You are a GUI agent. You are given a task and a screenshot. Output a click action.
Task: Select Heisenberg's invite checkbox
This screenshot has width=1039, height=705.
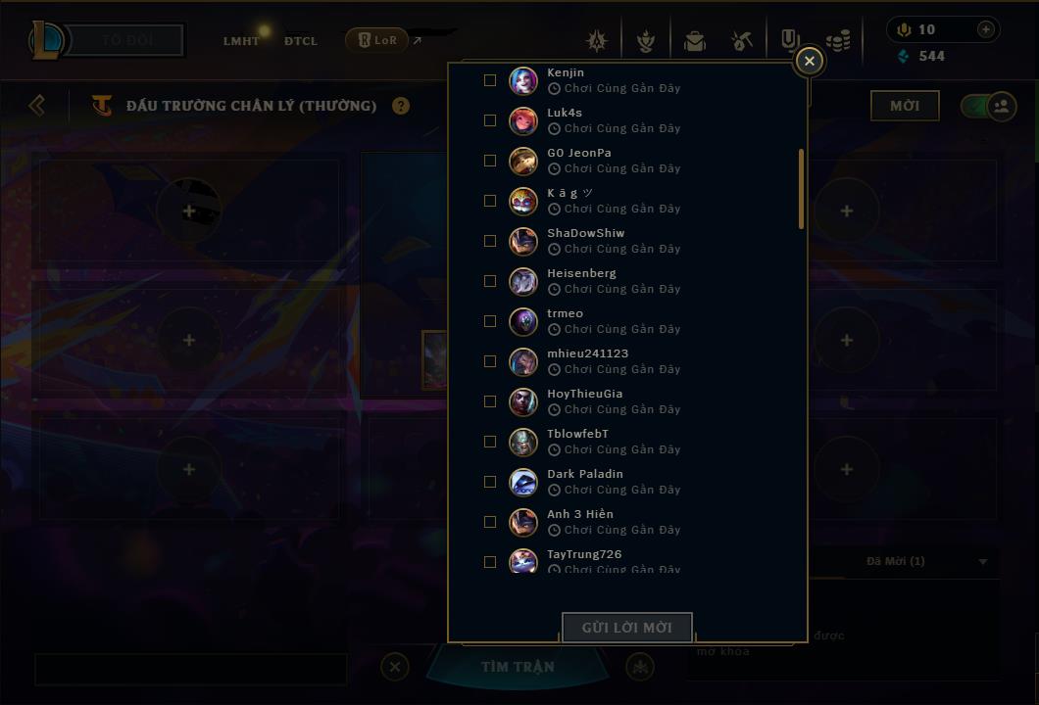(490, 281)
